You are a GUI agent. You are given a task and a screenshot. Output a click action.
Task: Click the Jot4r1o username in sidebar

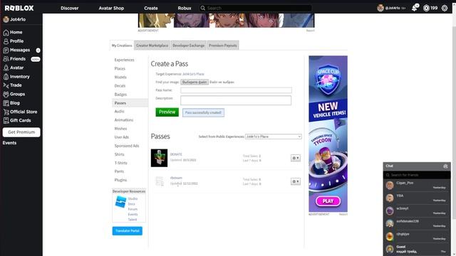[18, 19]
